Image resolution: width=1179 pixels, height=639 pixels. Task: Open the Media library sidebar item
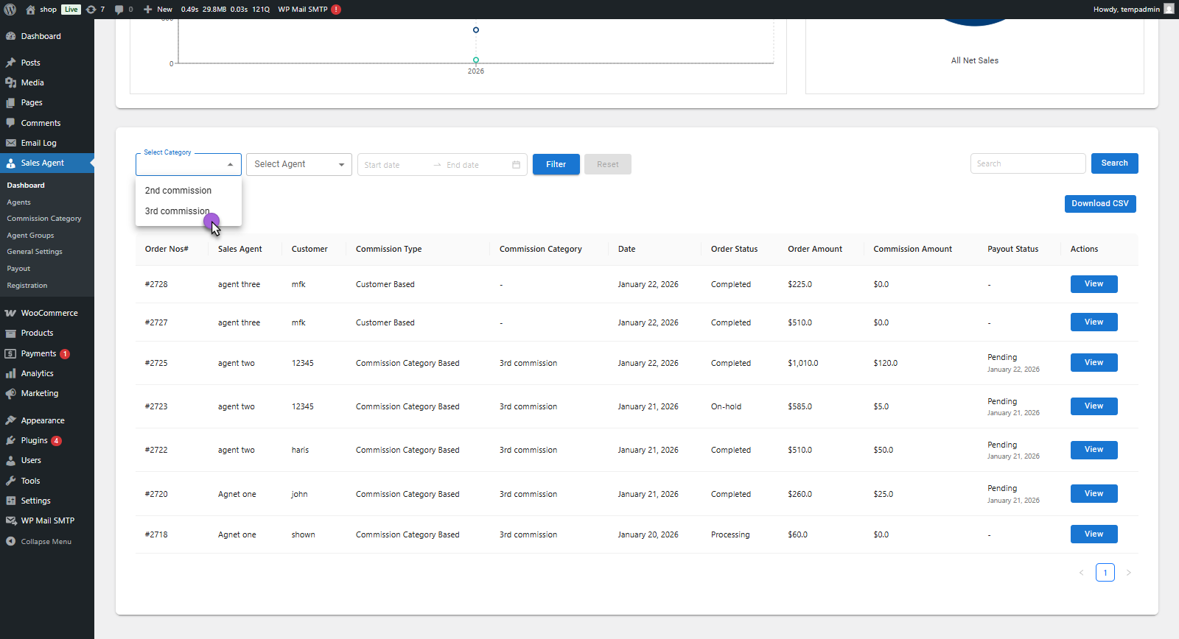[x=32, y=82]
